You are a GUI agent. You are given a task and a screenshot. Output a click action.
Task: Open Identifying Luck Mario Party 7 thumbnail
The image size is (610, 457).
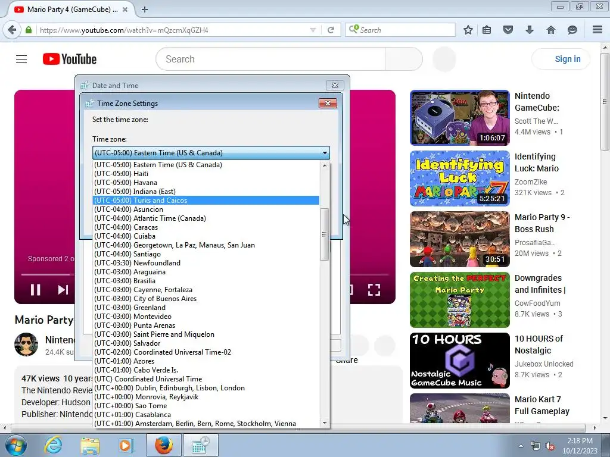point(459,179)
